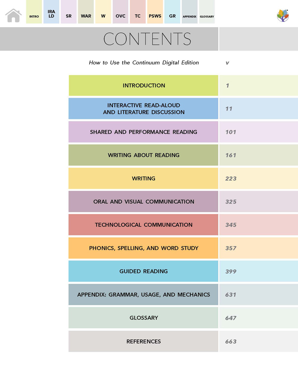Open Shared and Performance Reading section
The height and width of the screenshot is (386, 298).
pos(143,132)
